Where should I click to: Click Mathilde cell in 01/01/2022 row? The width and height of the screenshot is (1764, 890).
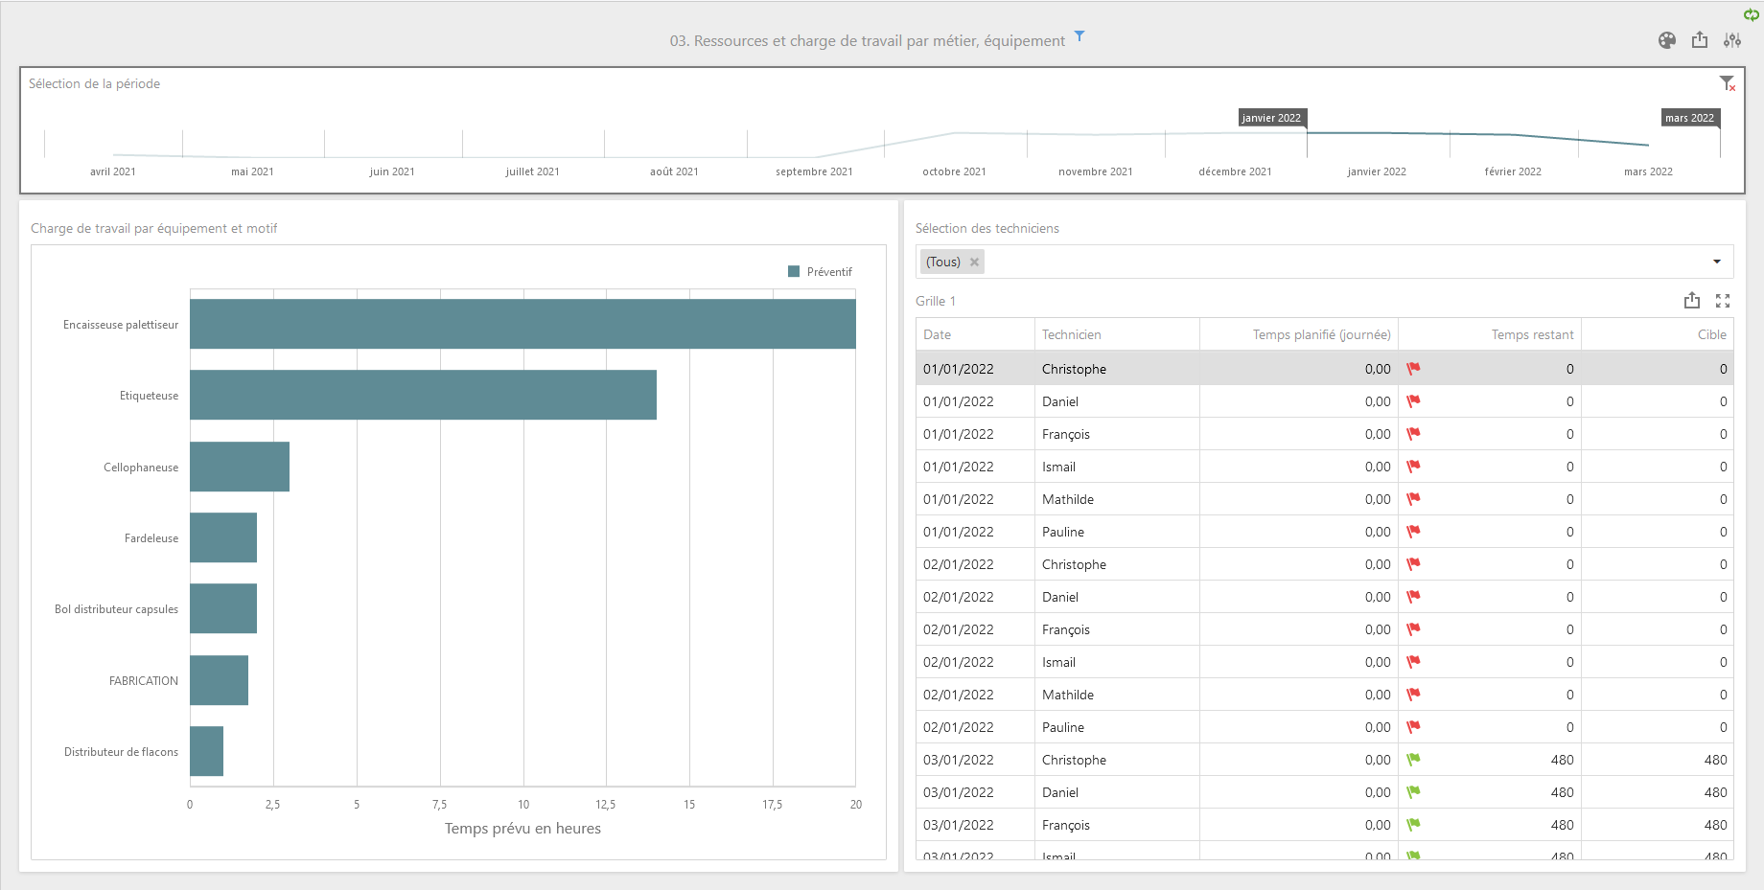[x=1117, y=499]
